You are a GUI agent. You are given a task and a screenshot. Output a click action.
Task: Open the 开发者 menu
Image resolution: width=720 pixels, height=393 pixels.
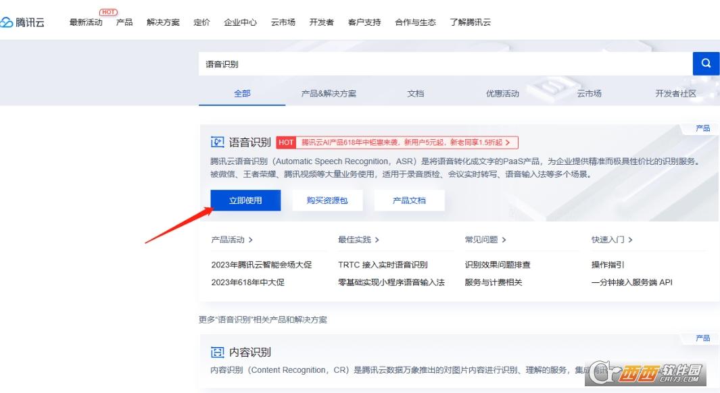(321, 22)
